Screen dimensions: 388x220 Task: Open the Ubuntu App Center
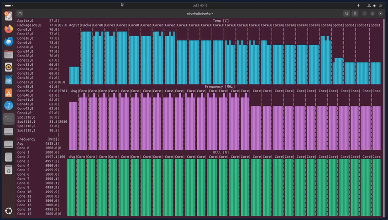click(8, 93)
